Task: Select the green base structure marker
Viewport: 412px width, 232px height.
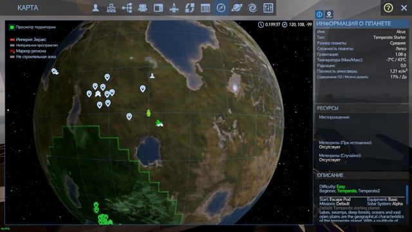Action: point(149,113)
